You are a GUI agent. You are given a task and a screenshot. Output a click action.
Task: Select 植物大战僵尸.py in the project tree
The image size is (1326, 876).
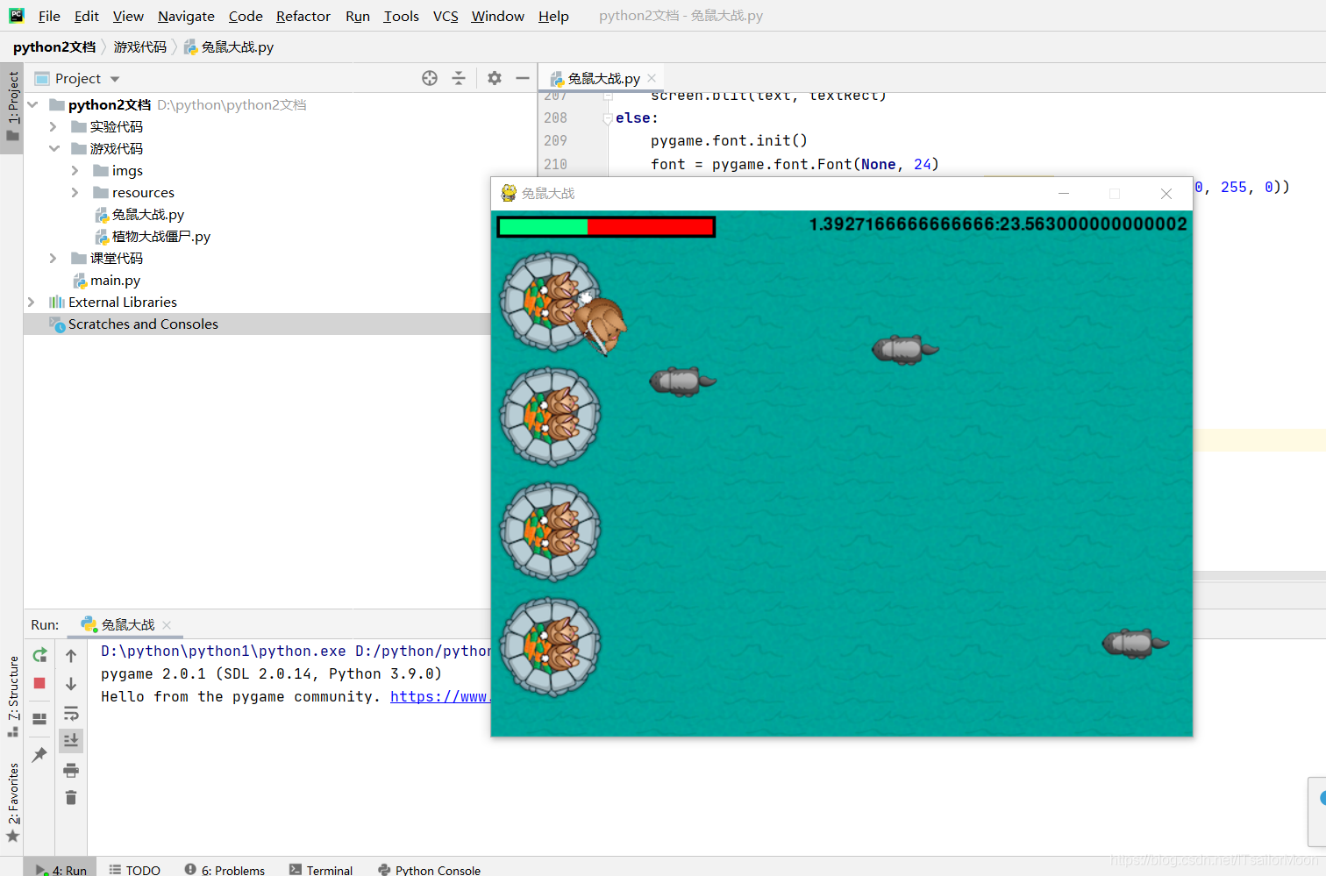[x=153, y=237]
